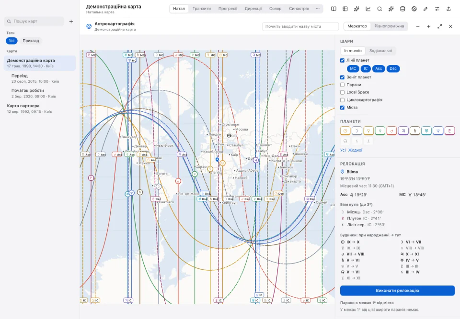
Task: Zoom in the map with the plus icon
Action: coord(428,26)
